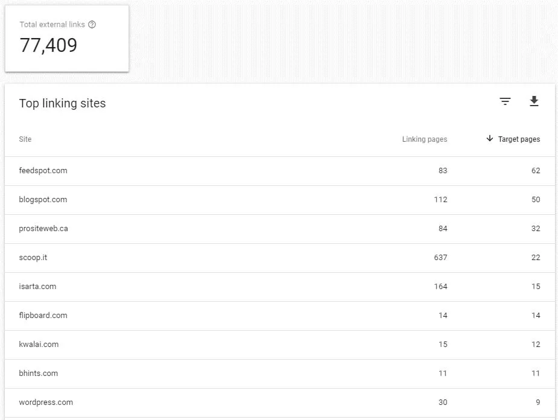Click the download/export icon
Viewport: 558px width, 420px height.
[x=534, y=101]
